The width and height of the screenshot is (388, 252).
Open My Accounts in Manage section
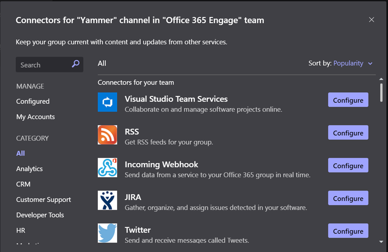click(36, 117)
